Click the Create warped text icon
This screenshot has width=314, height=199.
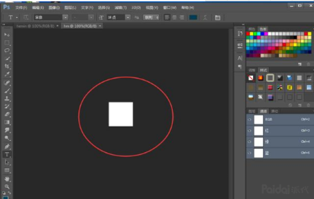pos(205,18)
